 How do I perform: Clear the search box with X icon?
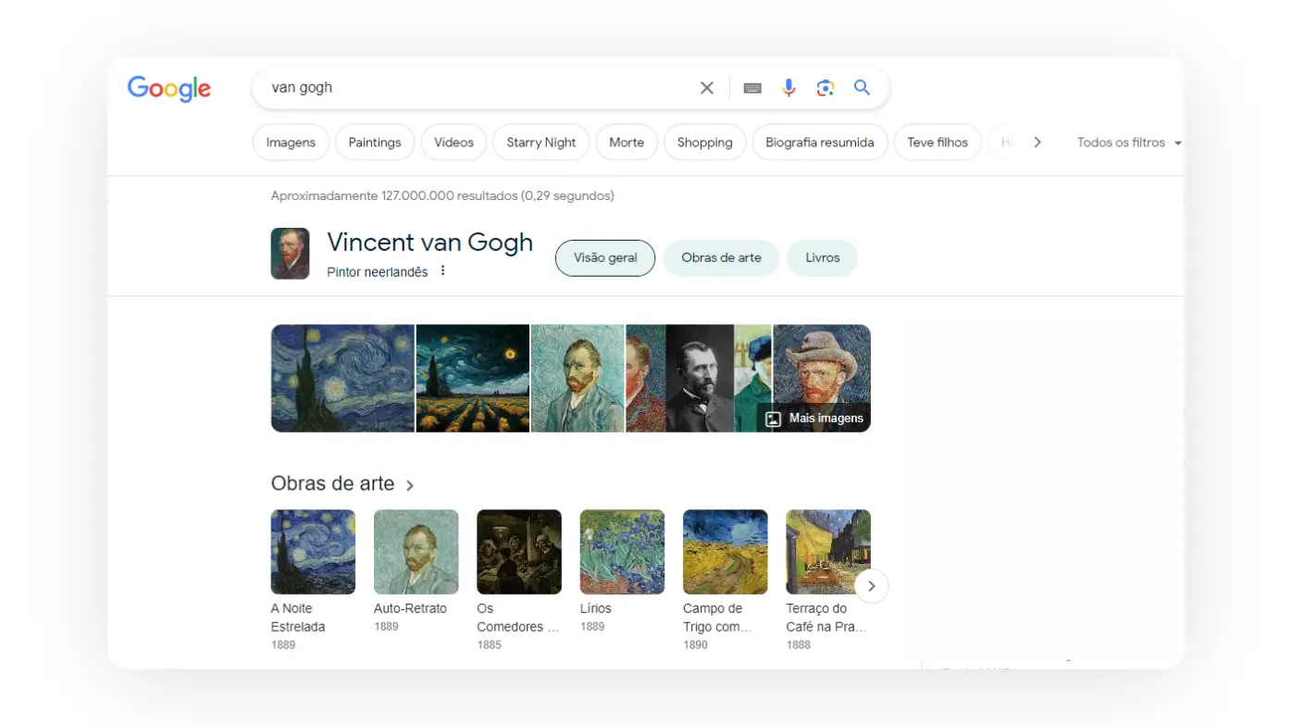707,88
